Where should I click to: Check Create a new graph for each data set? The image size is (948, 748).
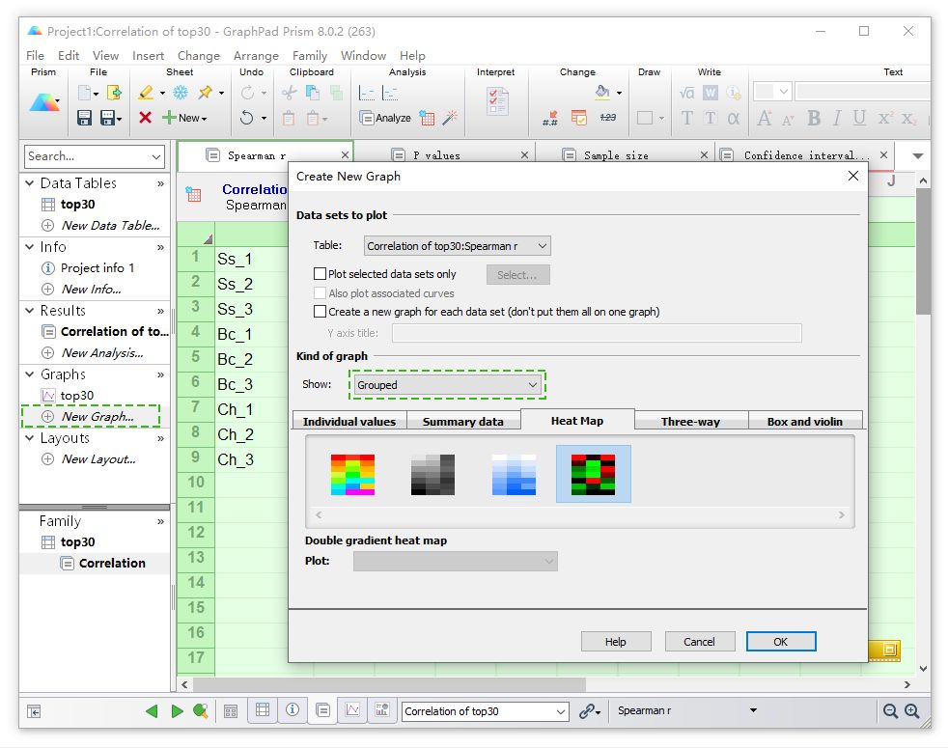coord(320,312)
